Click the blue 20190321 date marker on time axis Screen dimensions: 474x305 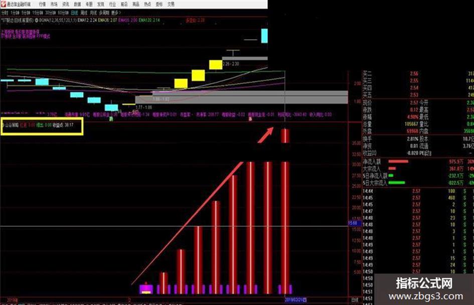coord(296,300)
